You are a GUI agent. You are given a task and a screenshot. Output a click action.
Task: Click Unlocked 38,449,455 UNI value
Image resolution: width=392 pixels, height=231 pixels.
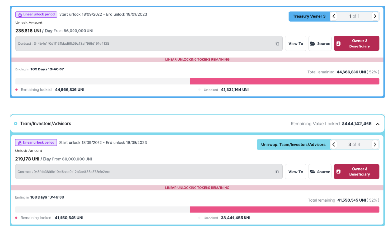click(235, 218)
